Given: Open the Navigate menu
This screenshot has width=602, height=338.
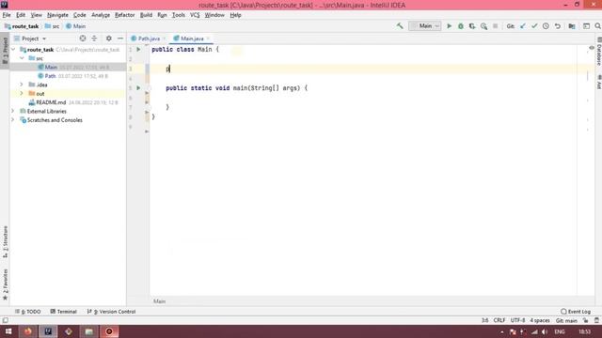Looking at the screenshot, I should point(57,15).
